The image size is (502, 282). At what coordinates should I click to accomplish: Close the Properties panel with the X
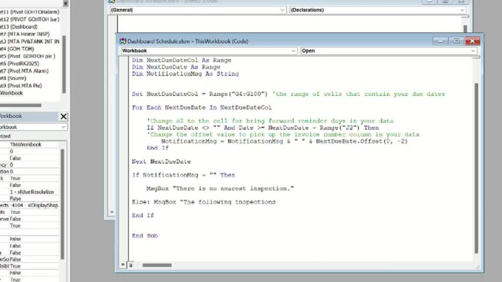[x=63, y=116]
